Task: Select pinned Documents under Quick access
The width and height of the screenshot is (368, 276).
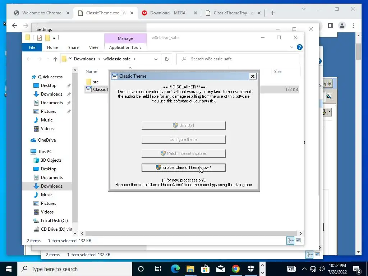Action: (52, 103)
